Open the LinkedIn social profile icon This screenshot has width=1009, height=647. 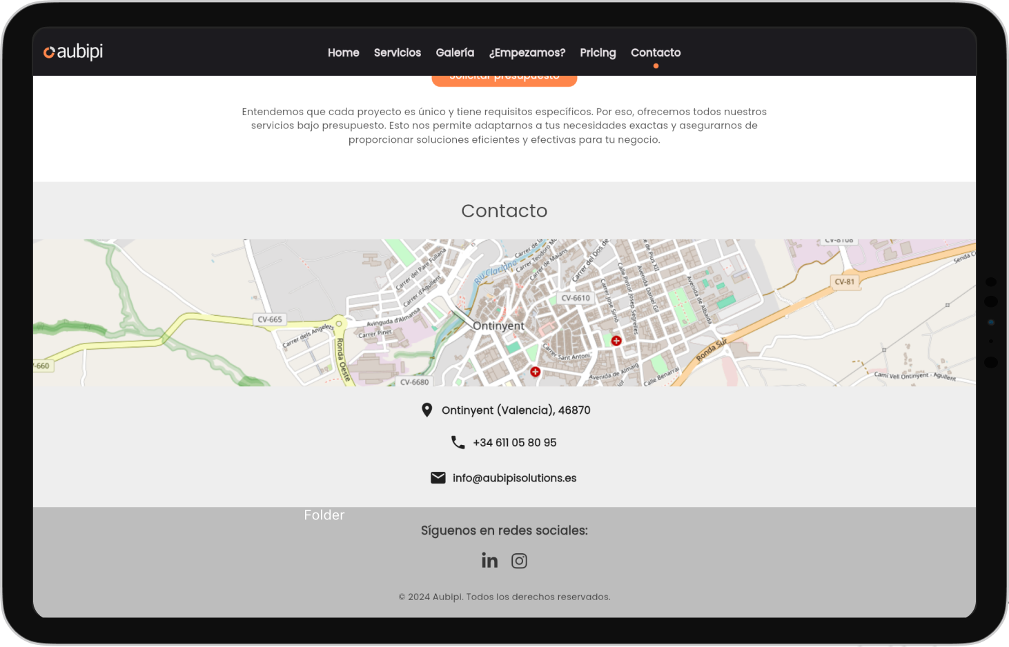[x=489, y=561]
